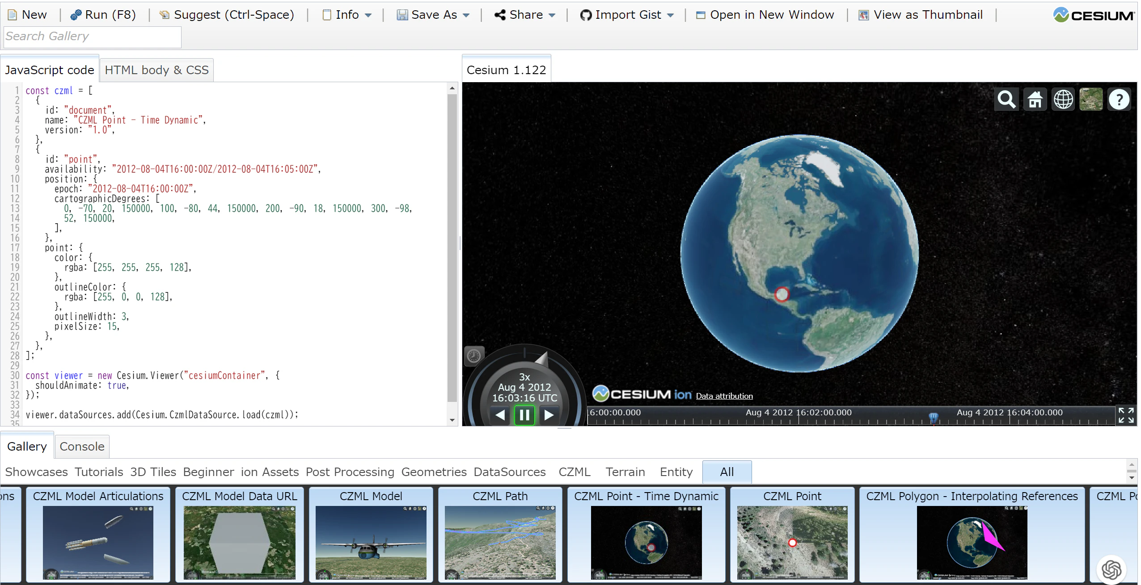Image resolution: width=1141 pixels, height=585 pixels.
Task: Select the 3D Tiles gallery category
Action: coord(153,472)
